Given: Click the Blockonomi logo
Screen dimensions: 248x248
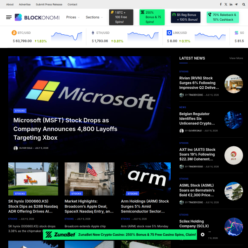Looking at the screenshot, I should [37, 17].
